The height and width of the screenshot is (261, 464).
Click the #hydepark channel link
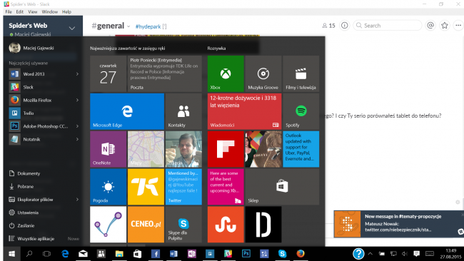[148, 26]
